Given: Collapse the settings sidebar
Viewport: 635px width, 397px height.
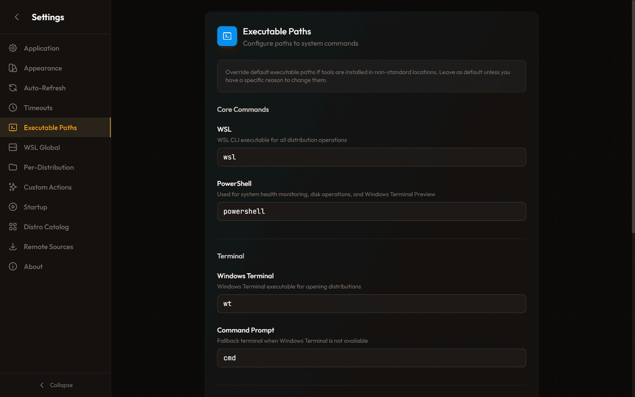Looking at the screenshot, I should (x=56, y=385).
